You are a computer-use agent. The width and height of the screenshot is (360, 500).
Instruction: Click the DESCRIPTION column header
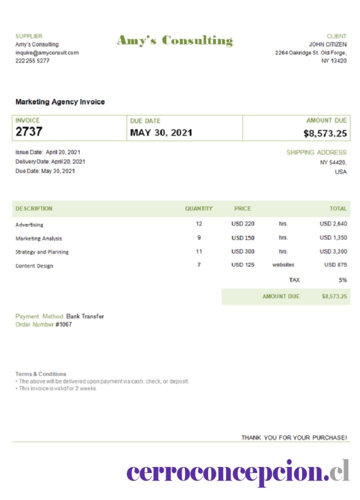pyautogui.click(x=34, y=208)
